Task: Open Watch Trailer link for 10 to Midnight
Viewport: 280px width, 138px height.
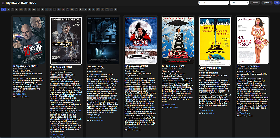Action: click(x=58, y=134)
